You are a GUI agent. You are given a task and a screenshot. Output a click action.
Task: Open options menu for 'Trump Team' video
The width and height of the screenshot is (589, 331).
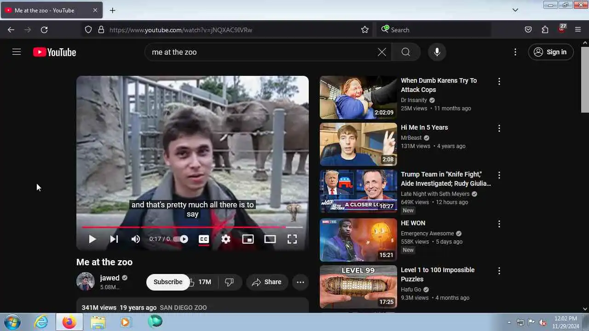pyautogui.click(x=499, y=175)
